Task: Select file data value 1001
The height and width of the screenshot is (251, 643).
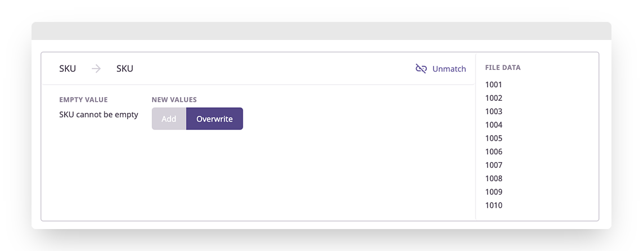Action: 494,85
